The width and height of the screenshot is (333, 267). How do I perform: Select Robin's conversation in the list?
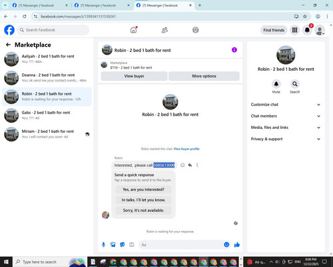(x=47, y=97)
